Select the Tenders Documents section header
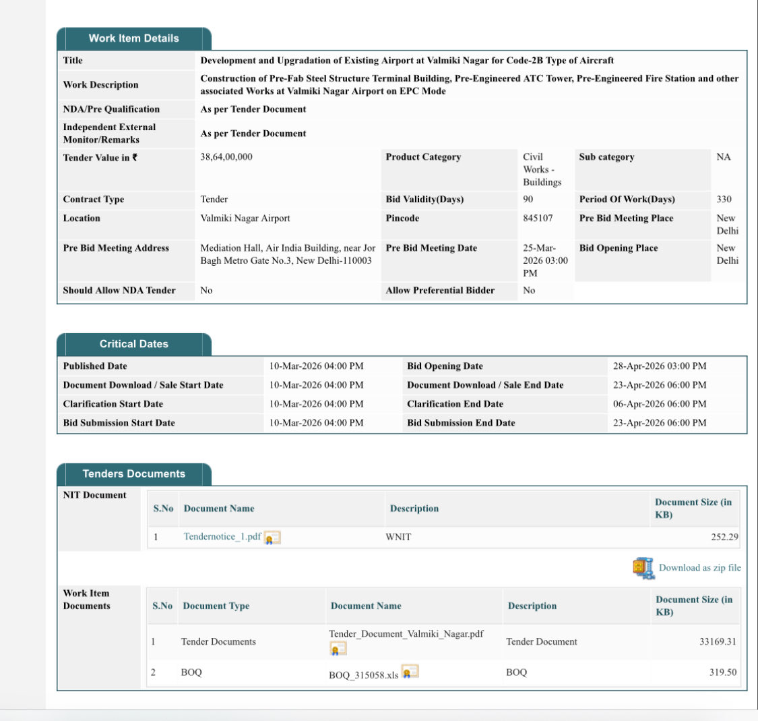Screen dimensions: 758x721 tap(134, 474)
